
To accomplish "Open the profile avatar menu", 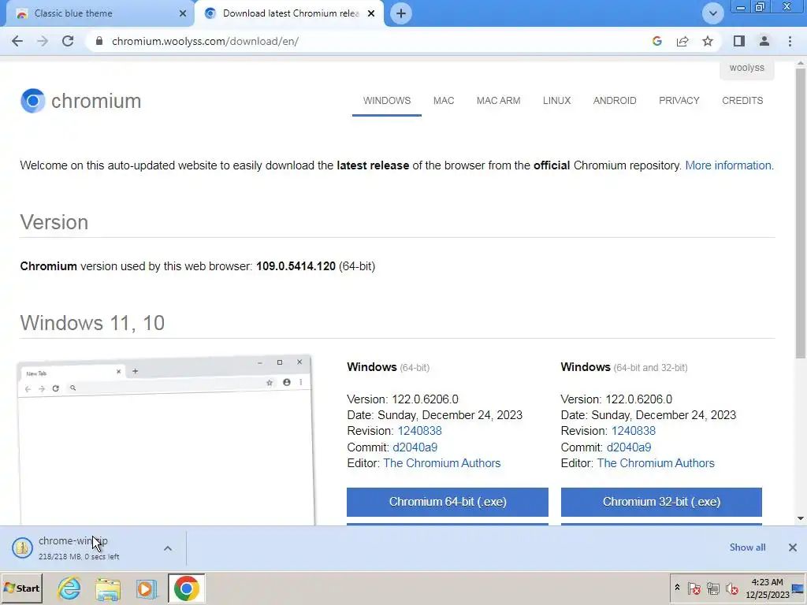I will click(x=764, y=41).
